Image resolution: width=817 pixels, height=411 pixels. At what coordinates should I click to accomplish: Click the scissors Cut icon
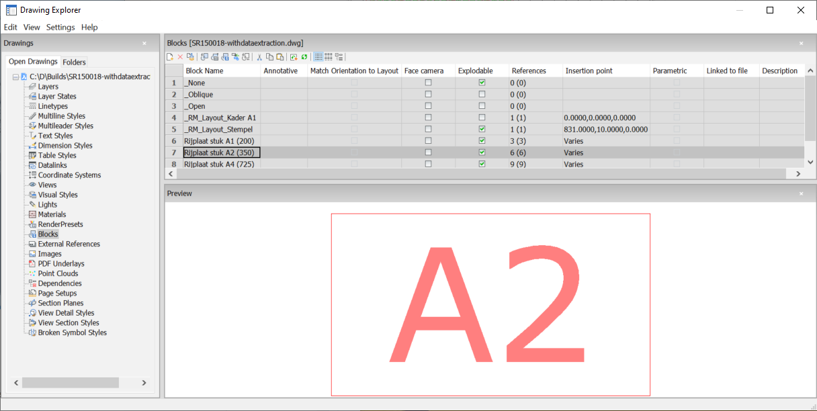pos(259,57)
